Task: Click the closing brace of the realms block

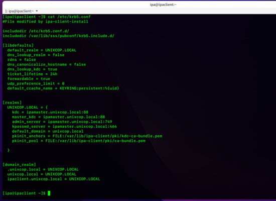Action: click(x=9, y=150)
